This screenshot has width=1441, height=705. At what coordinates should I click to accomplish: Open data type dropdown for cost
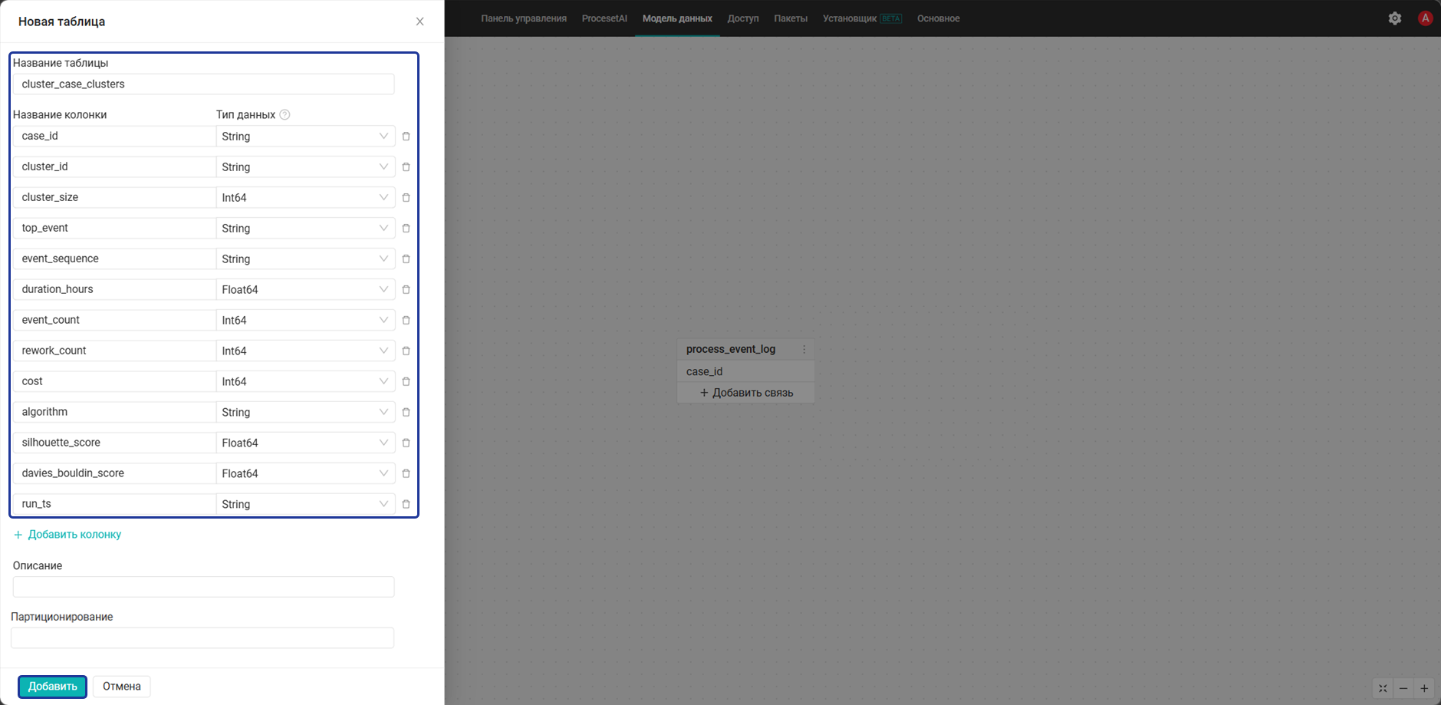[x=305, y=382]
